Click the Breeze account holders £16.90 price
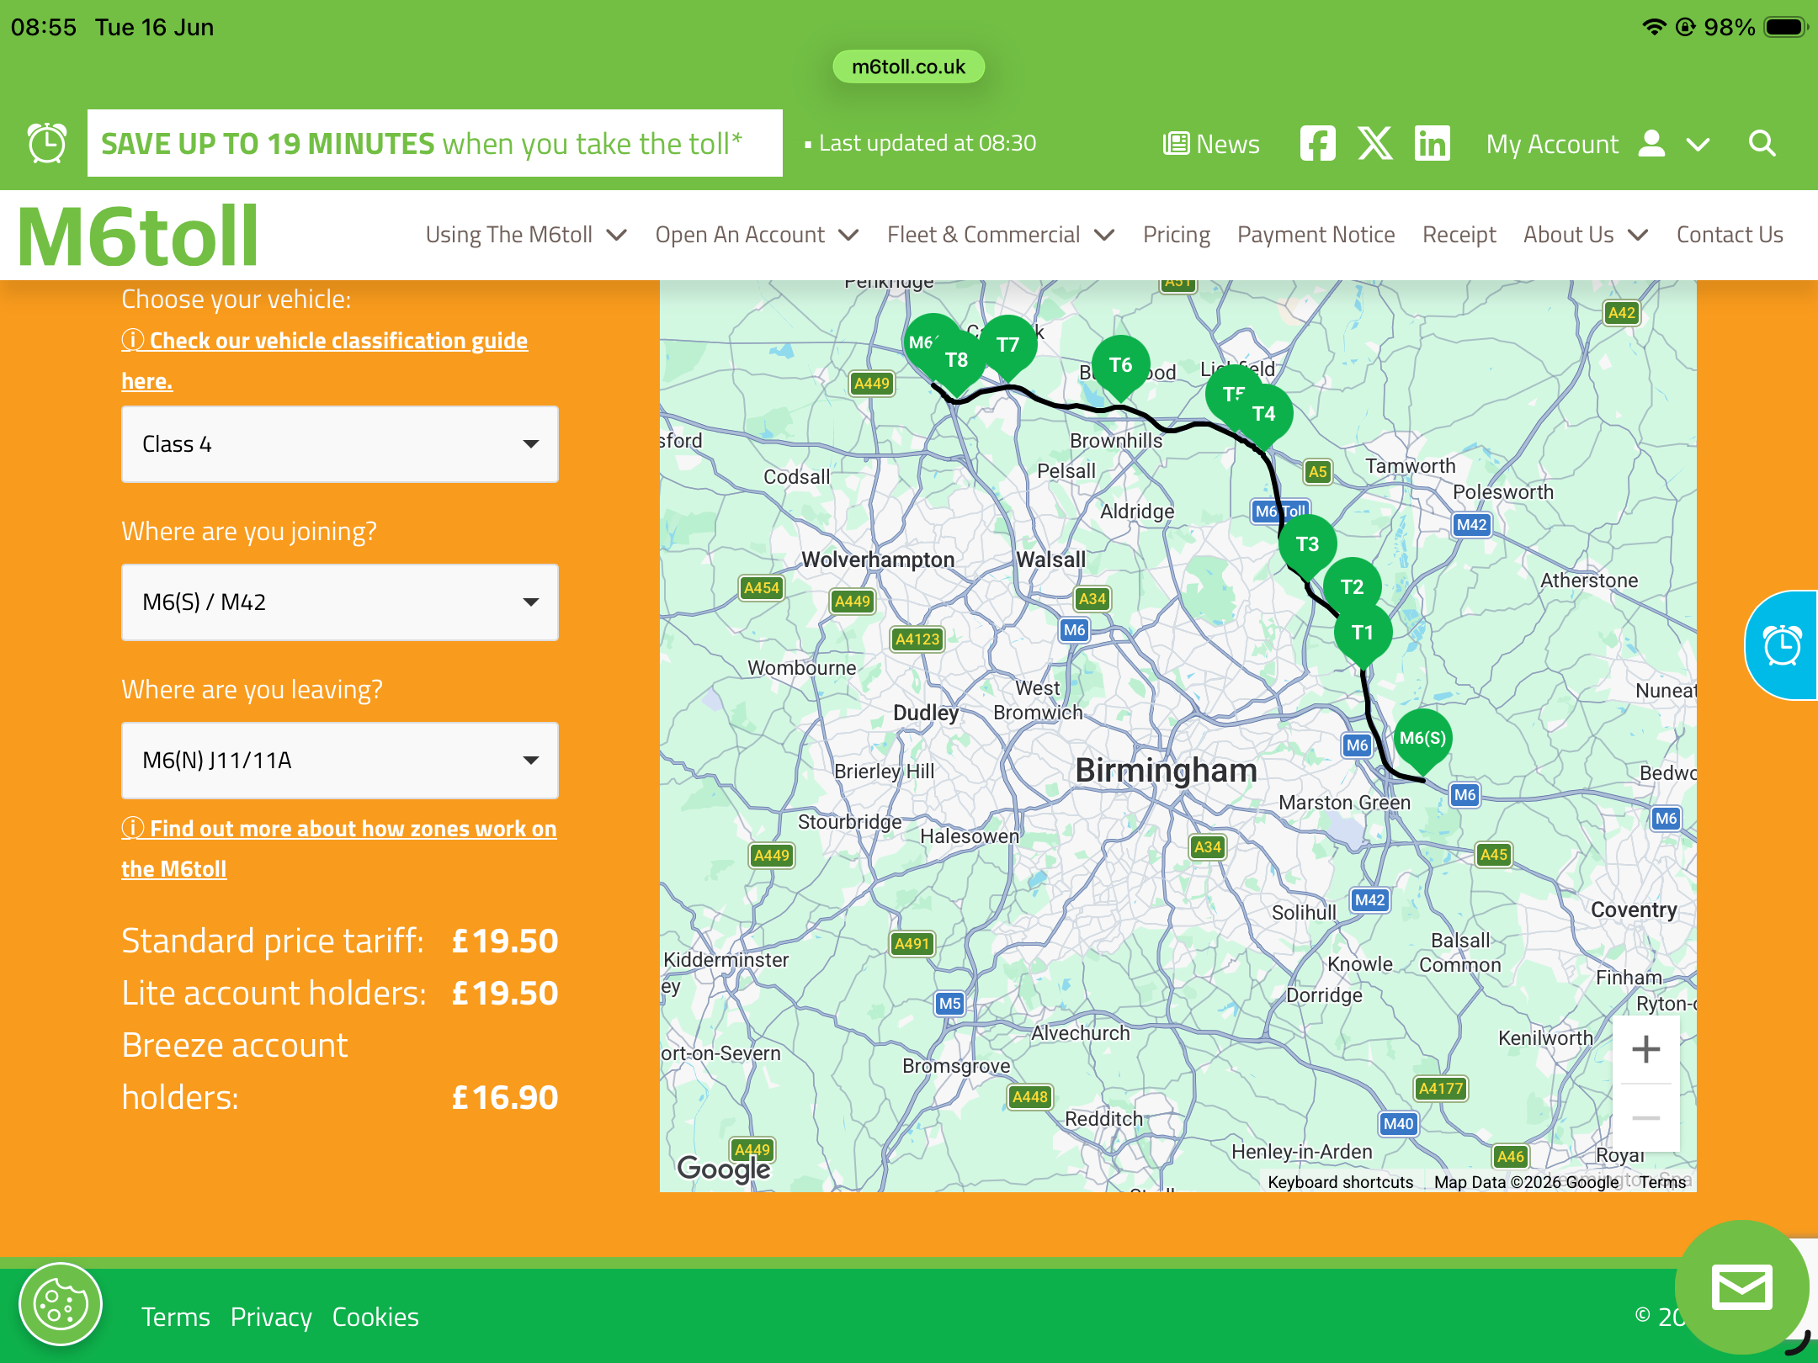 coord(505,1097)
